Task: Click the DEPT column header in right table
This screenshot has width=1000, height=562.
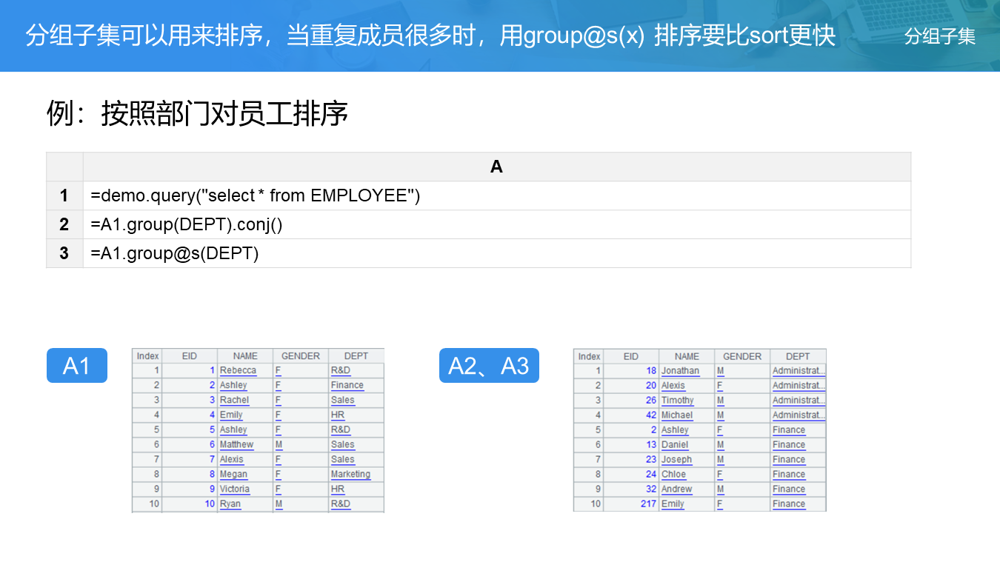Action: [x=798, y=356]
